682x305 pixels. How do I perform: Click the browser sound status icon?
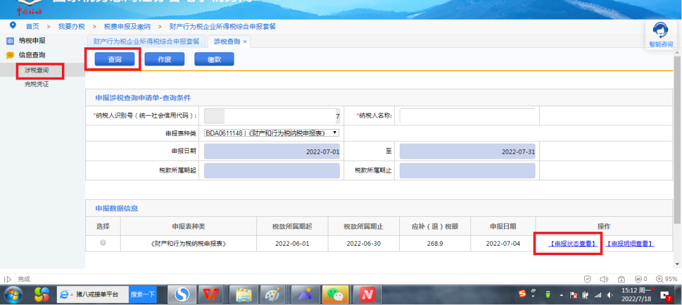click(x=604, y=279)
